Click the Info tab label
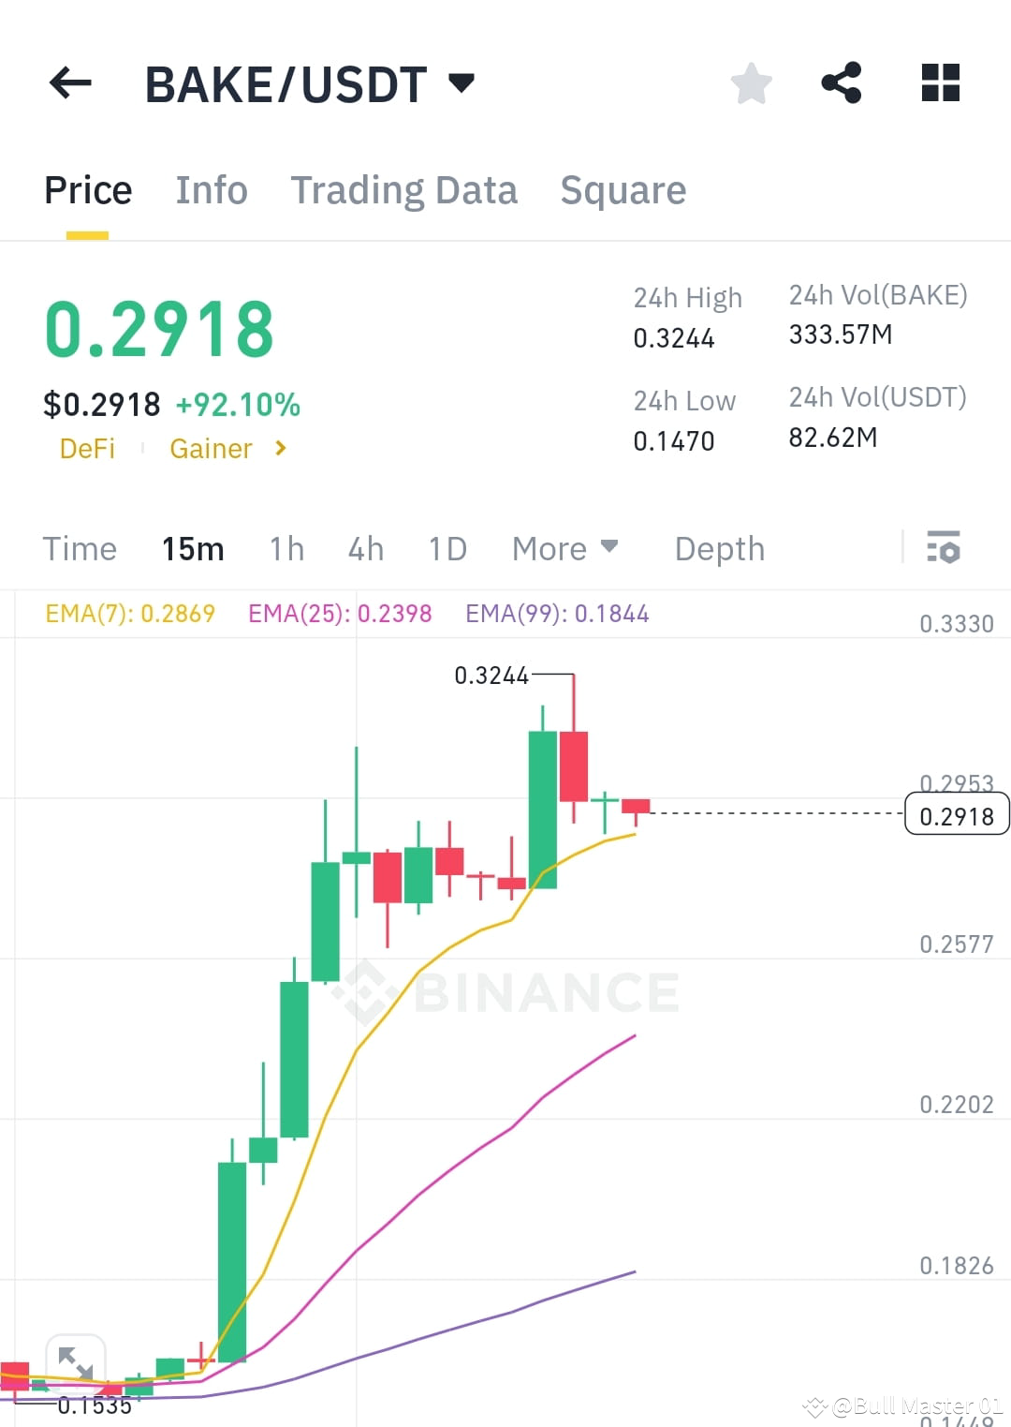1011x1427 pixels. click(211, 190)
